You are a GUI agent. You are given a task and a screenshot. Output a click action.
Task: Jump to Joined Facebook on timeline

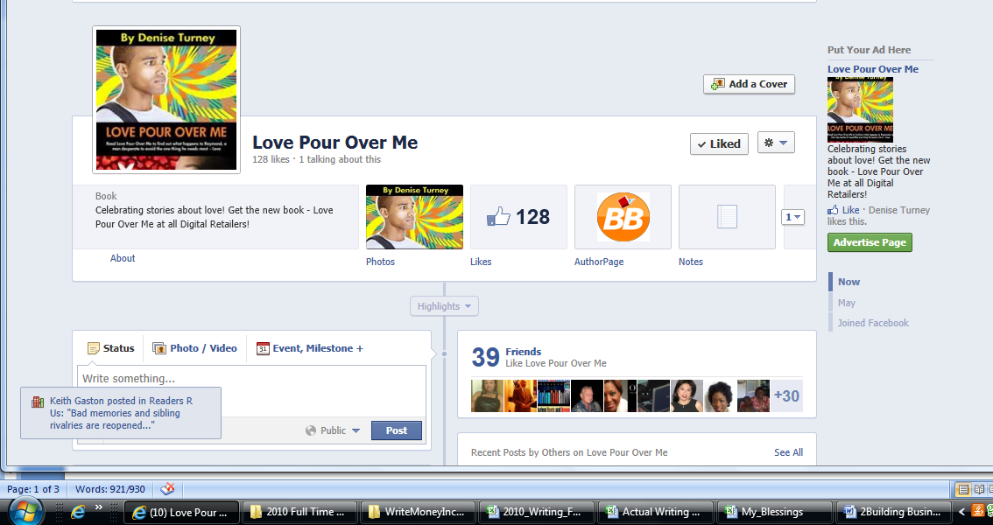coord(873,323)
